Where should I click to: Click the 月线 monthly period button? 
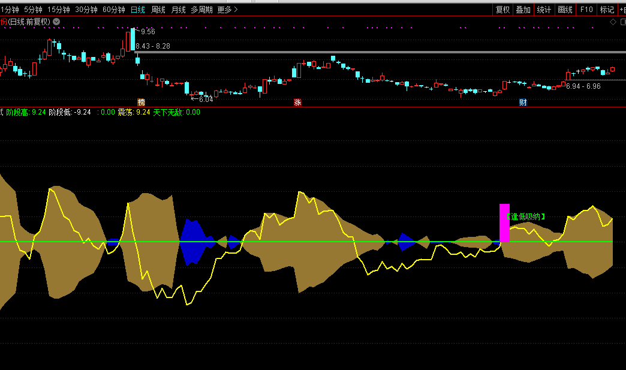coord(178,10)
